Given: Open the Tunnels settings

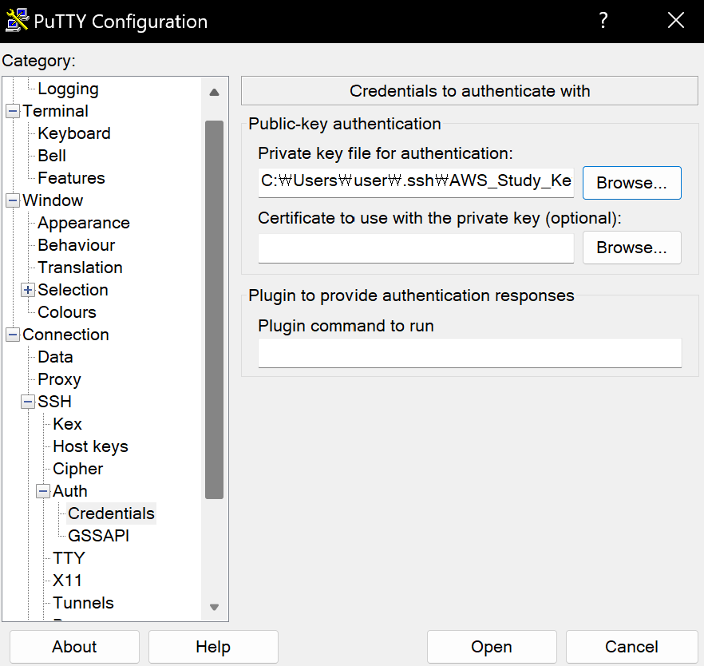Looking at the screenshot, I should pyautogui.click(x=83, y=603).
